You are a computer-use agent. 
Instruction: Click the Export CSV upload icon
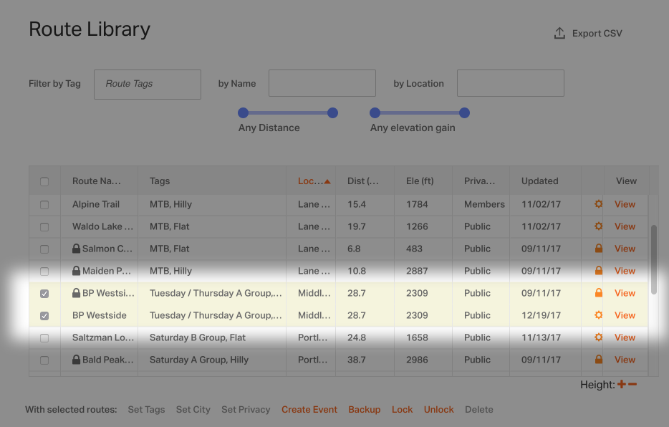click(x=559, y=33)
